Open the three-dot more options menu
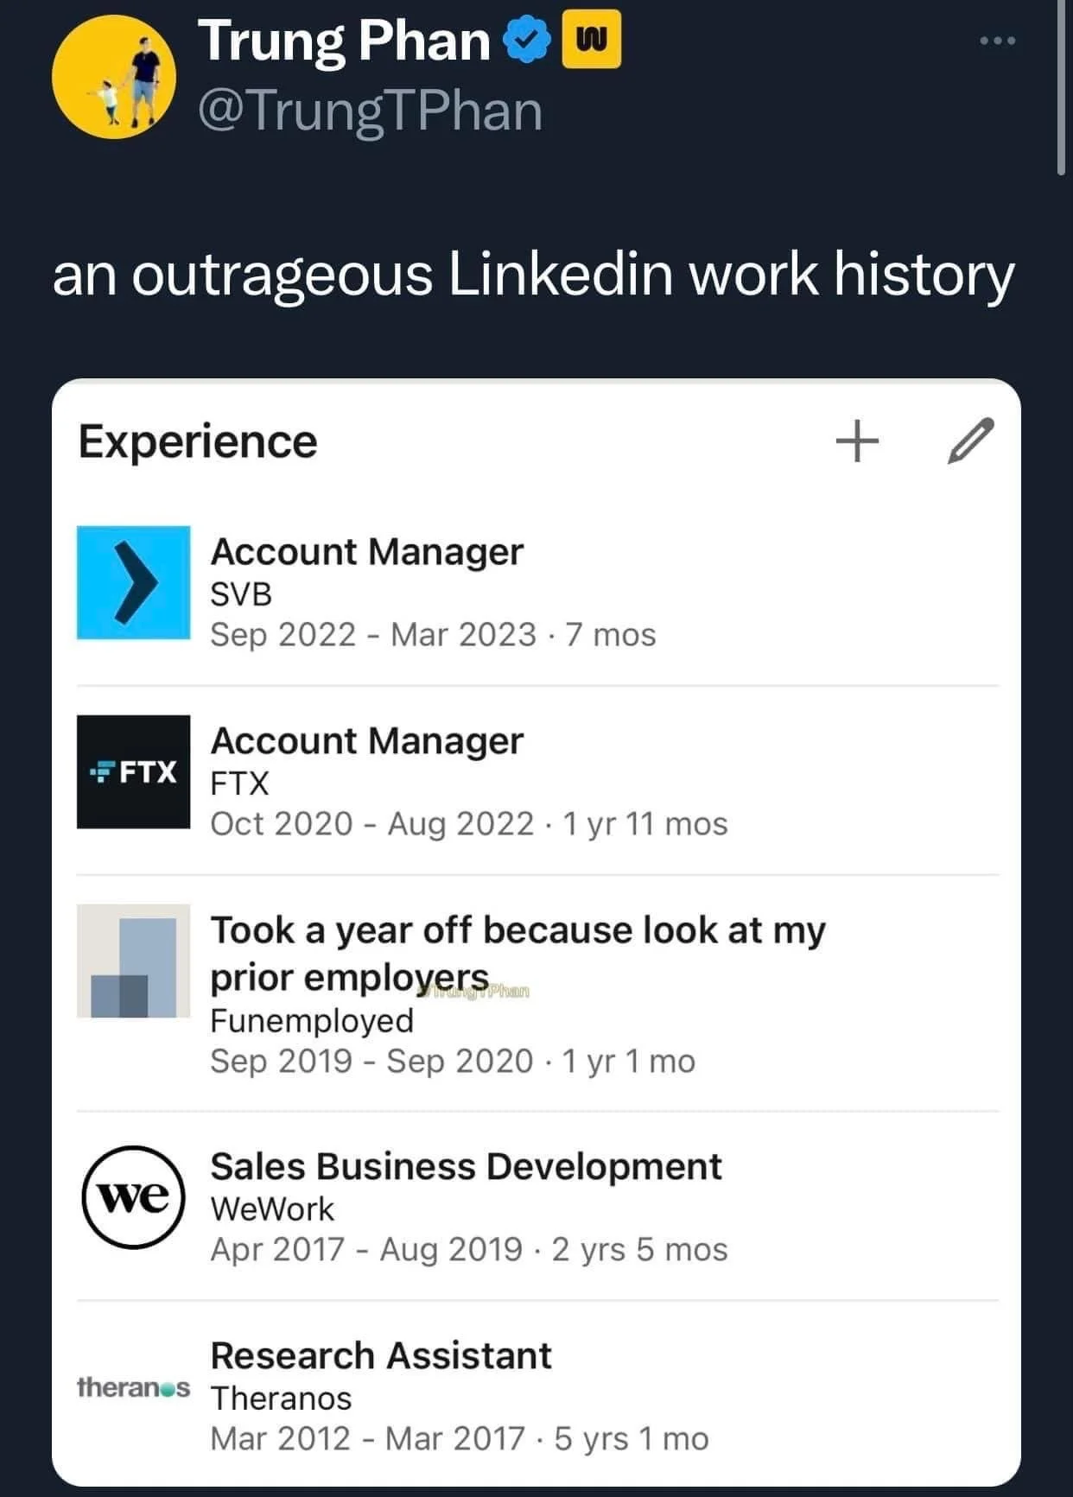 [x=997, y=41]
